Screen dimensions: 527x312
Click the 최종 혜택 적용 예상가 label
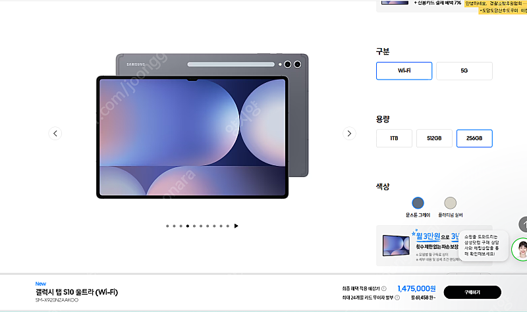point(361,288)
